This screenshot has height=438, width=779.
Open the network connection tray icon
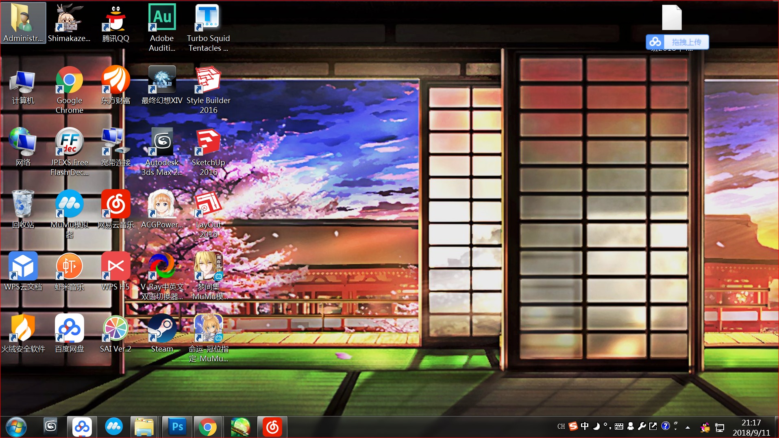pos(720,427)
